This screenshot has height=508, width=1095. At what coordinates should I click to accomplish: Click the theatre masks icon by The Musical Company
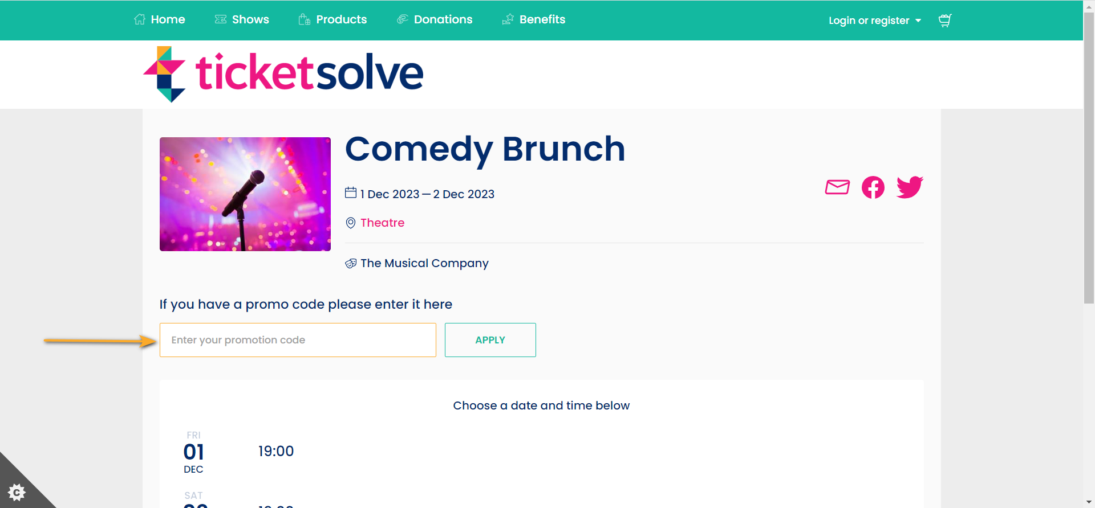pos(350,263)
